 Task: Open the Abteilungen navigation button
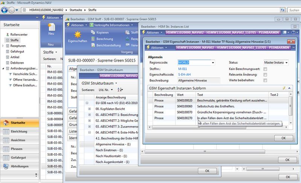click(20, 166)
